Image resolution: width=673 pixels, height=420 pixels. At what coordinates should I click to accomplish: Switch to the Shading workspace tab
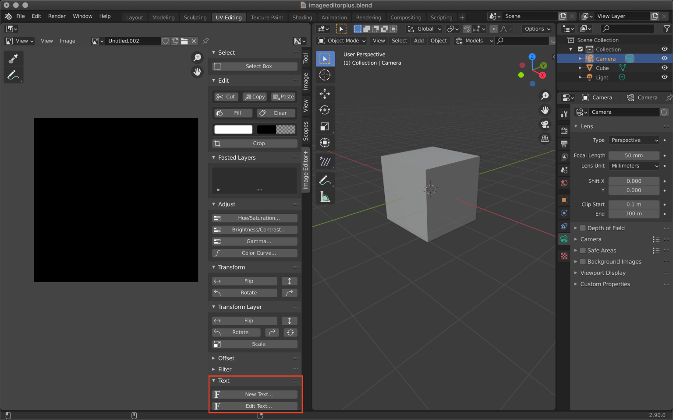pos(302,17)
